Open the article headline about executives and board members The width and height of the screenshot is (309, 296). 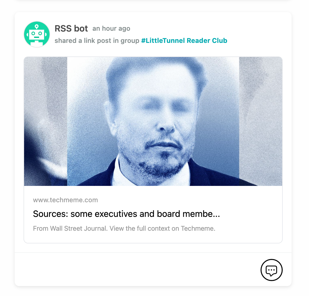click(x=126, y=214)
